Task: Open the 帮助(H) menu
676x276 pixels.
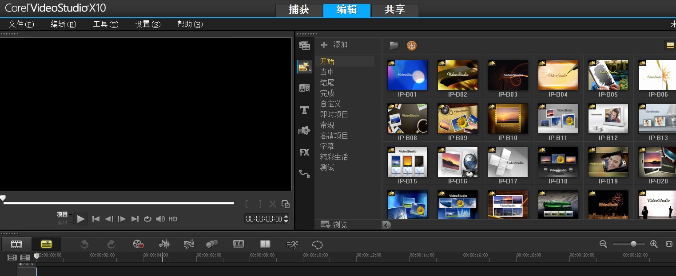Action: [190, 24]
